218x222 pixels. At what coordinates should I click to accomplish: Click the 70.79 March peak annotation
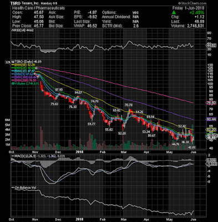[x=129, y=105]
